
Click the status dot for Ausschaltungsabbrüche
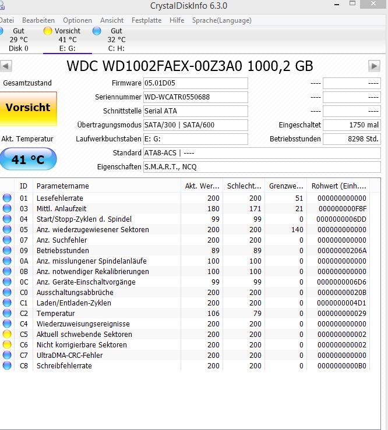coord(7,292)
